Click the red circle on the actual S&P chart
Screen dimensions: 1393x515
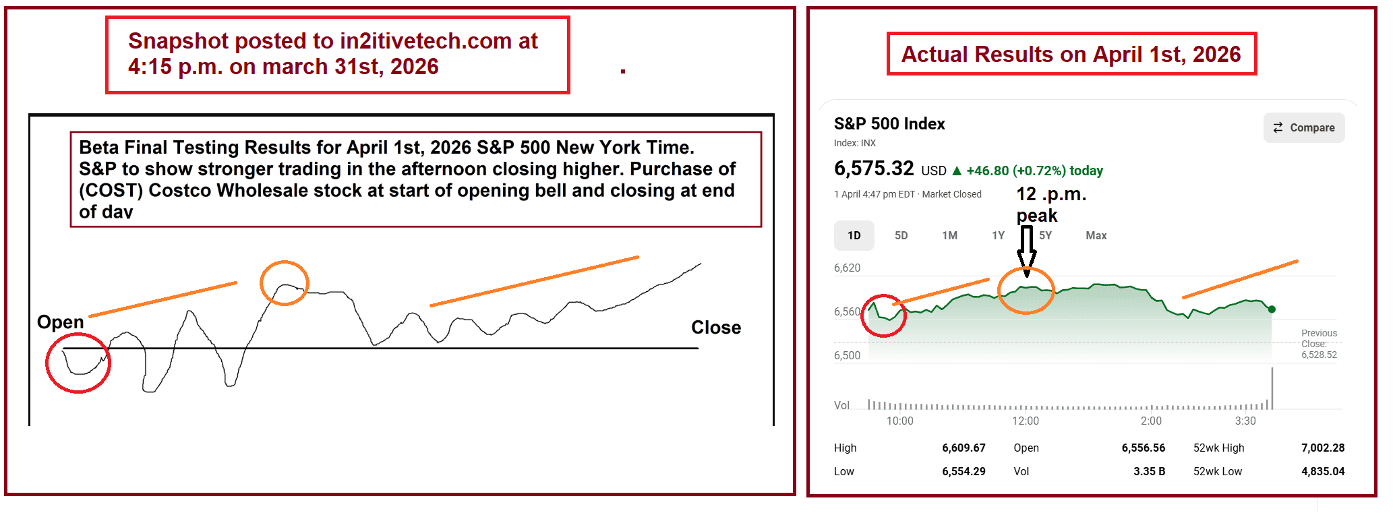[884, 315]
